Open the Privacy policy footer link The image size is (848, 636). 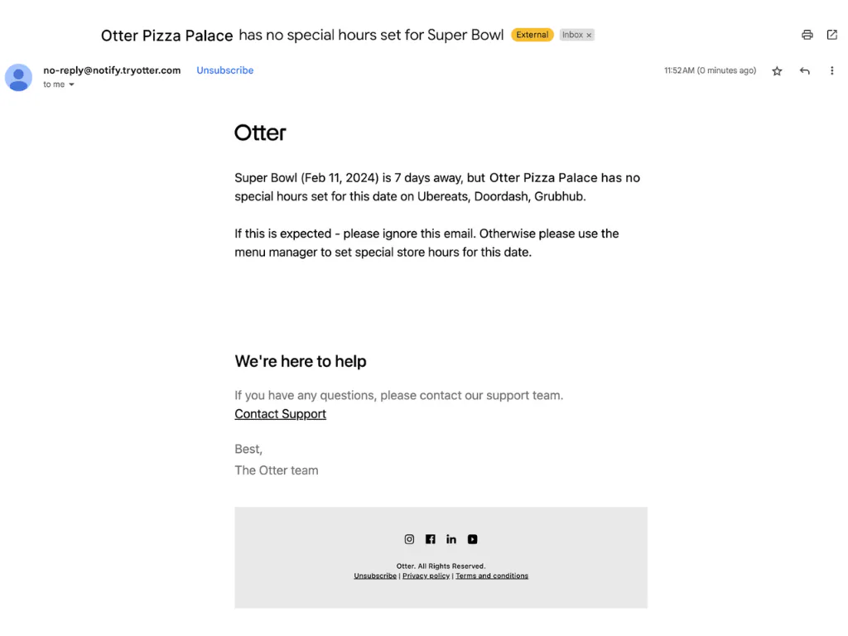pyautogui.click(x=426, y=576)
